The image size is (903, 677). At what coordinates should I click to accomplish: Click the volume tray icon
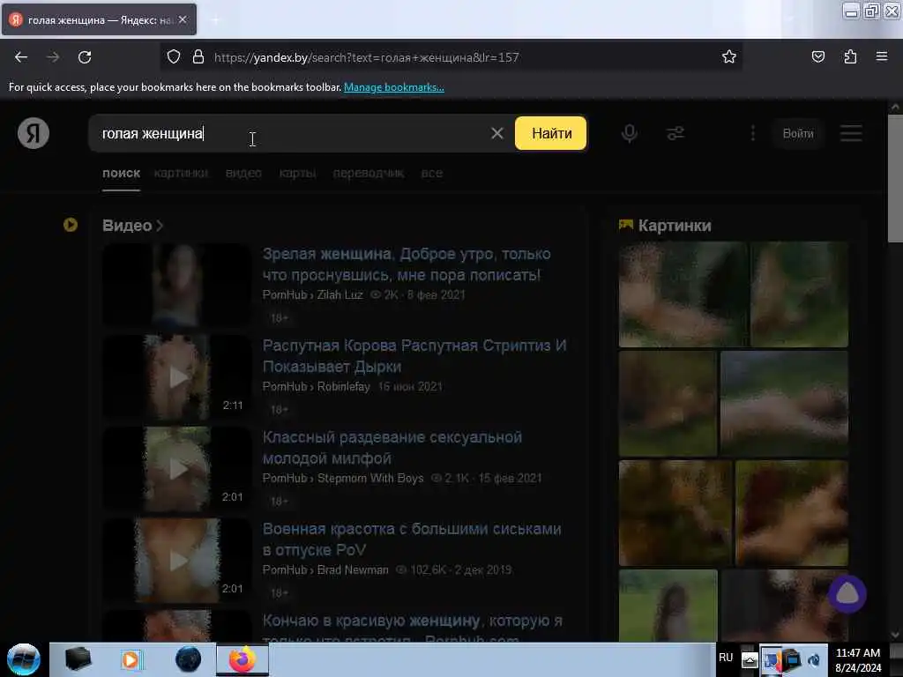pos(814,659)
